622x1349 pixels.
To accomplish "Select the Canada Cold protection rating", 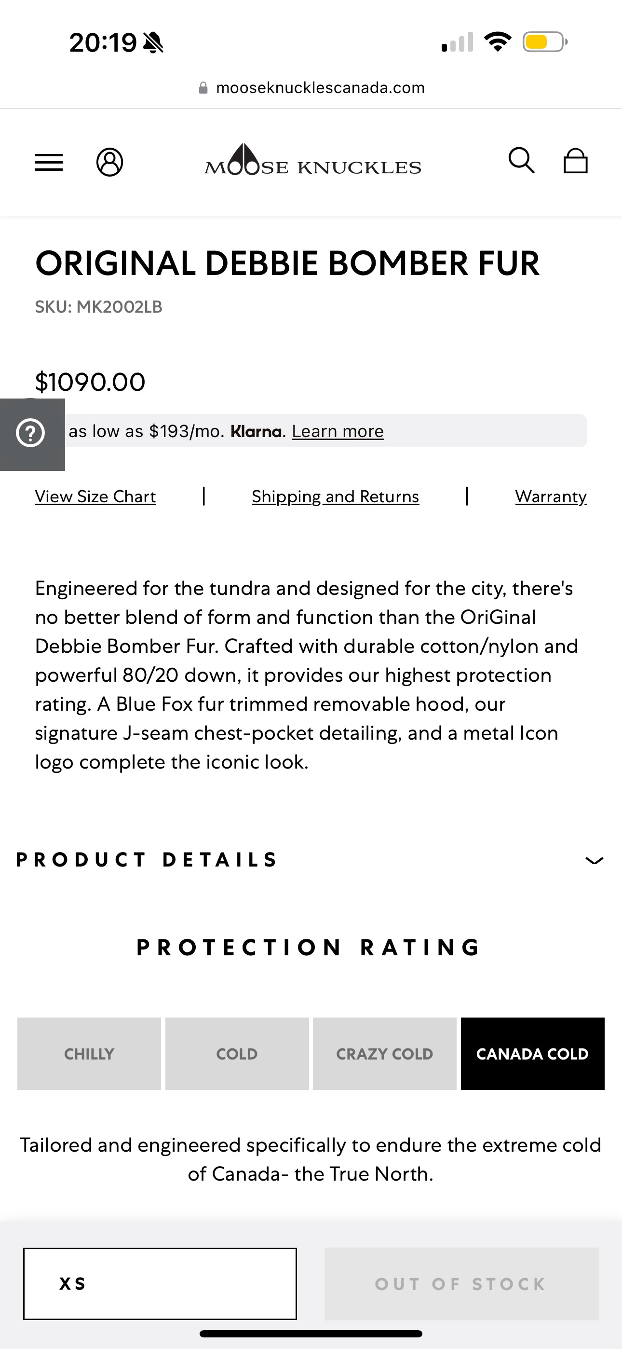I will [x=532, y=1054].
